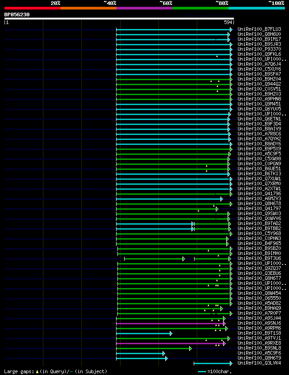Select the UniRef100_A2XTW1 label

pos(260,188)
